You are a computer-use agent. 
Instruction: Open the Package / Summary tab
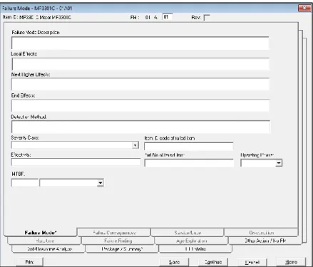(x=122, y=249)
